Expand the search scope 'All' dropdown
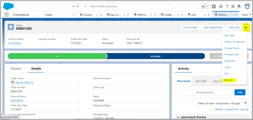The height and width of the screenshot is (120, 253). pyautogui.click(x=75, y=6)
